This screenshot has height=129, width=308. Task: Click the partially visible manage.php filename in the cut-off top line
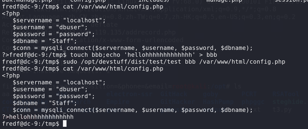click(x=224, y=1)
